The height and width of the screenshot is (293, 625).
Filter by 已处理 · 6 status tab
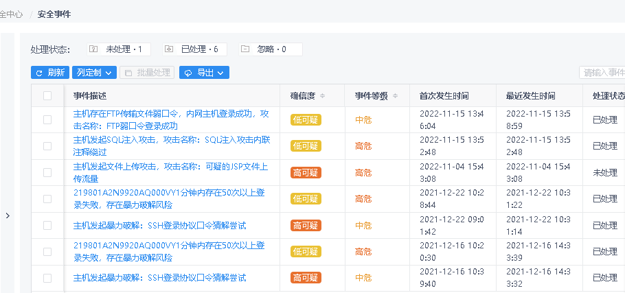194,49
